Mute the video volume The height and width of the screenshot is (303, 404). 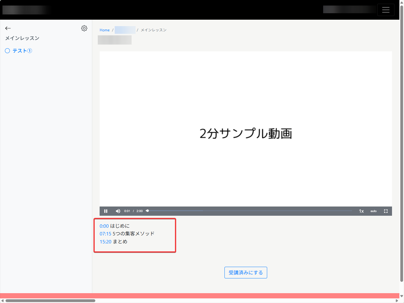coord(118,211)
